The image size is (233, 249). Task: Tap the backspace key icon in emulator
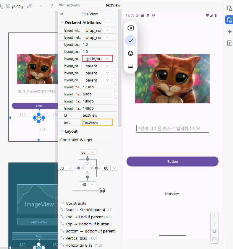coord(130,28)
